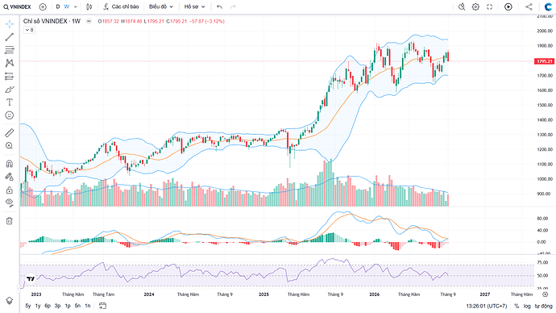Expand the Biểu đồ dropdown

(x=161, y=6)
